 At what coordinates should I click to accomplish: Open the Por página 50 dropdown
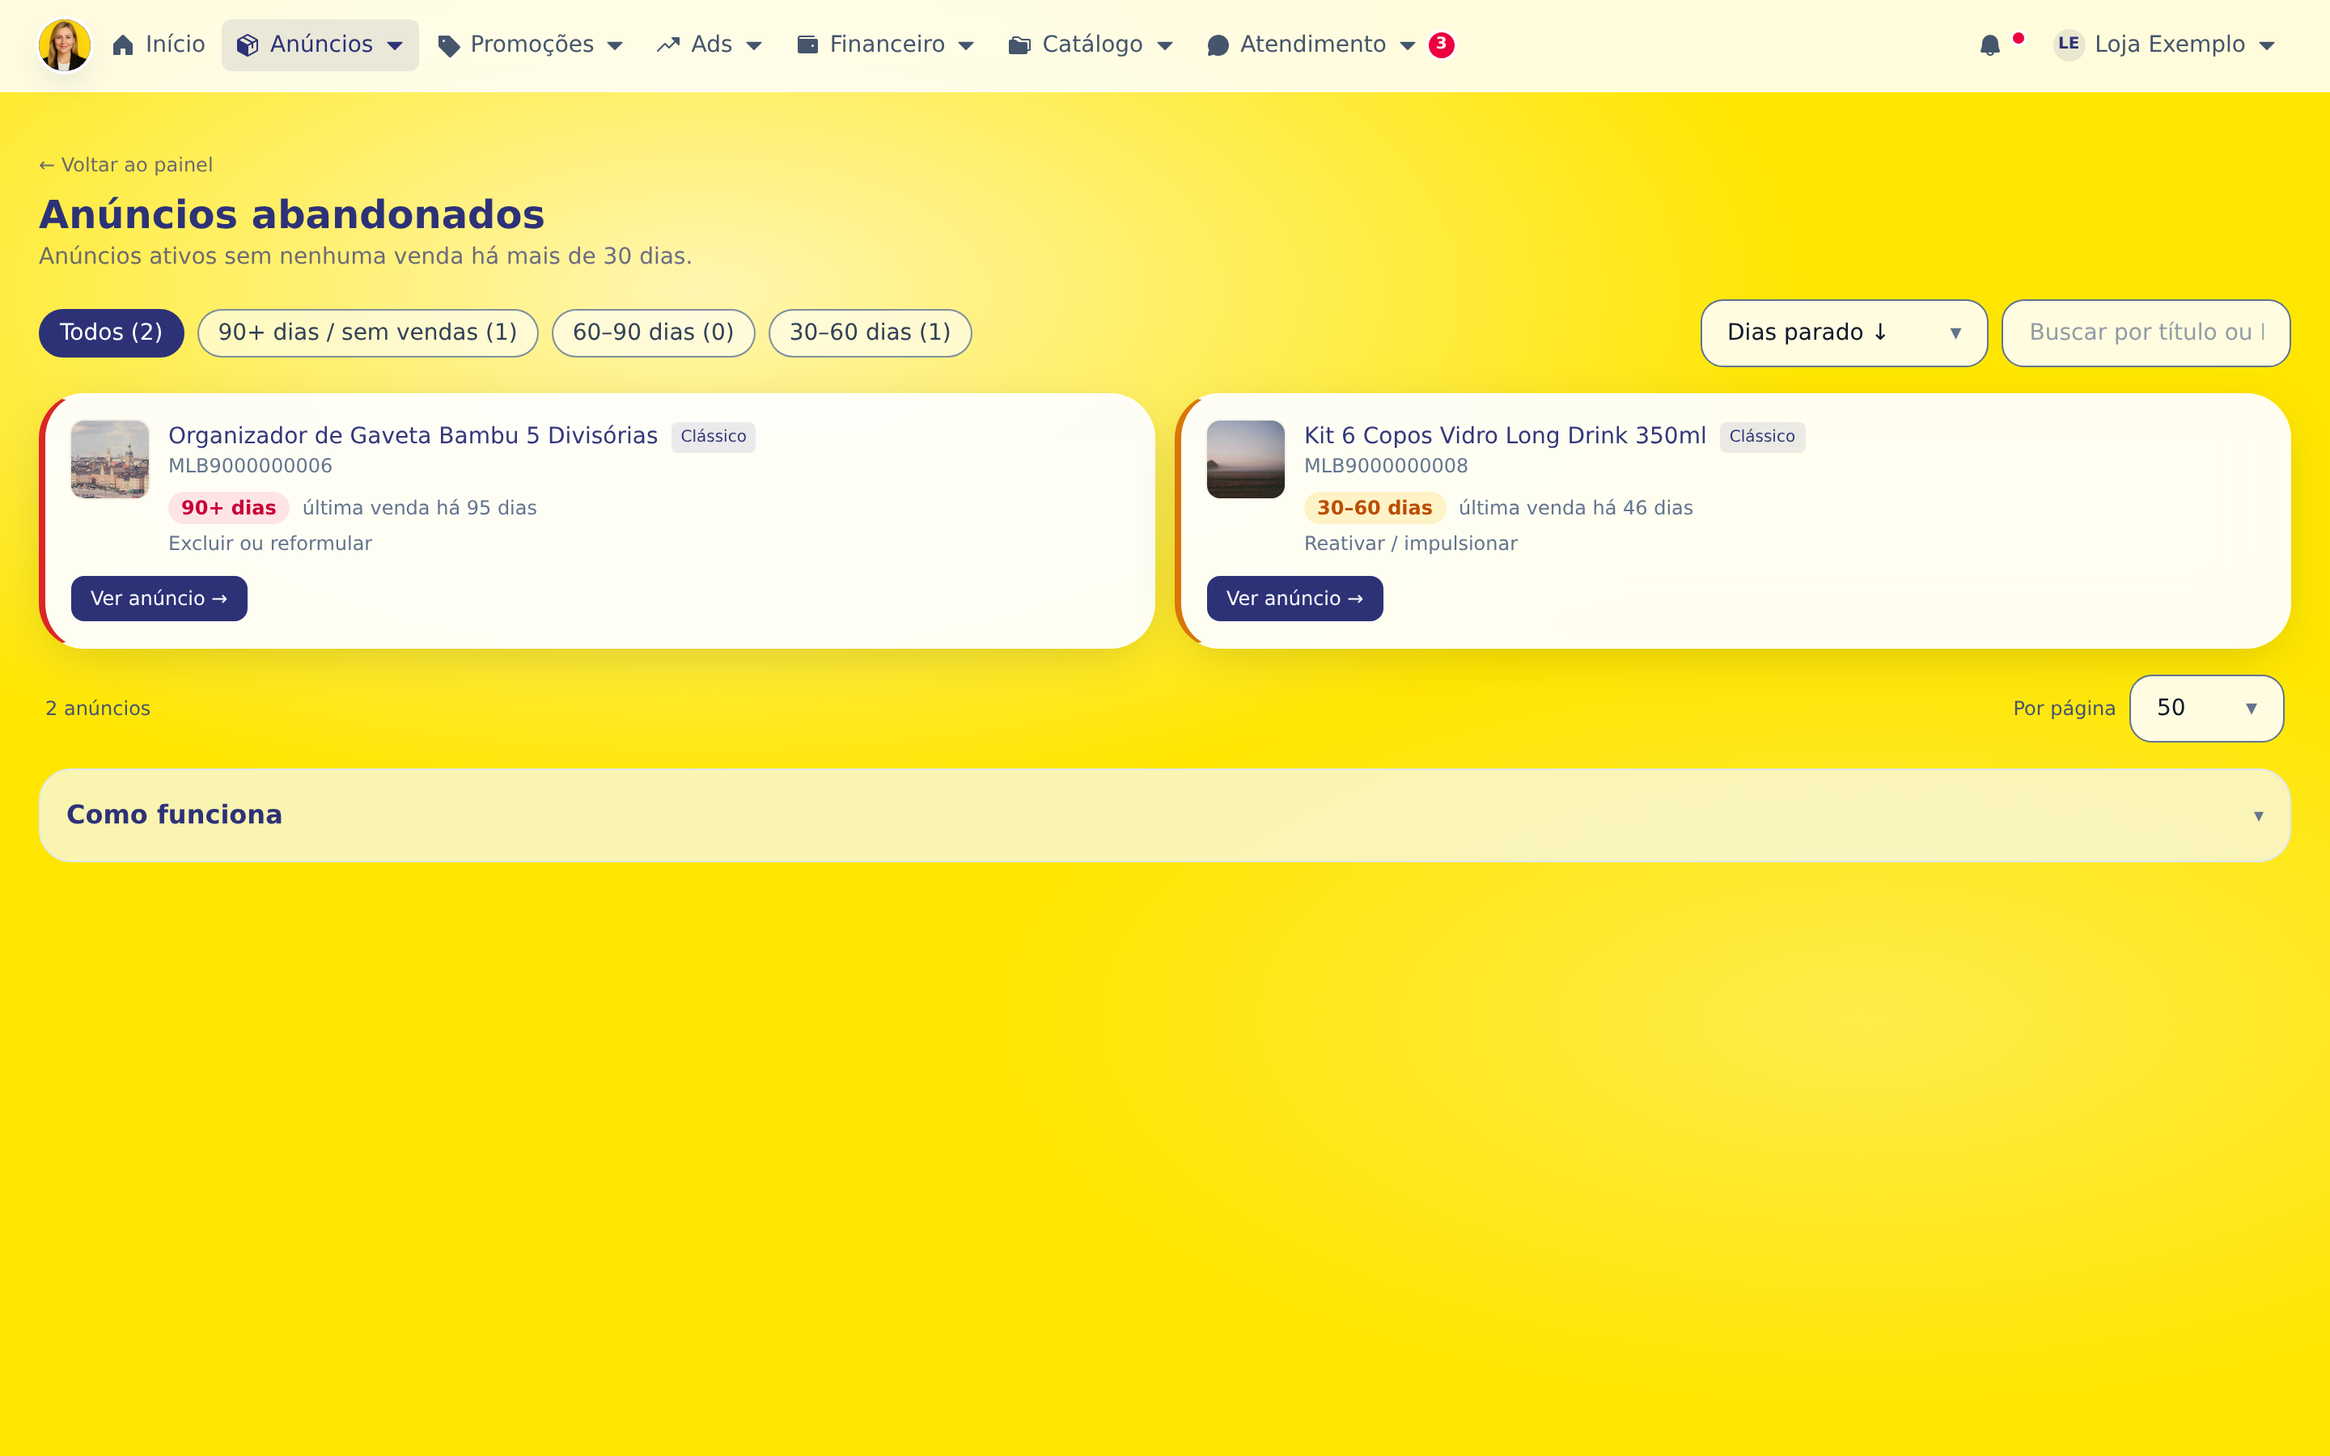[x=2205, y=709]
